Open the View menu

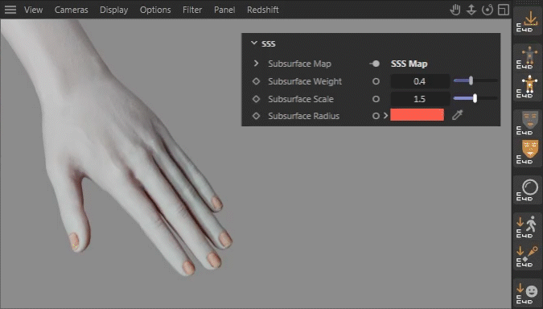click(34, 10)
